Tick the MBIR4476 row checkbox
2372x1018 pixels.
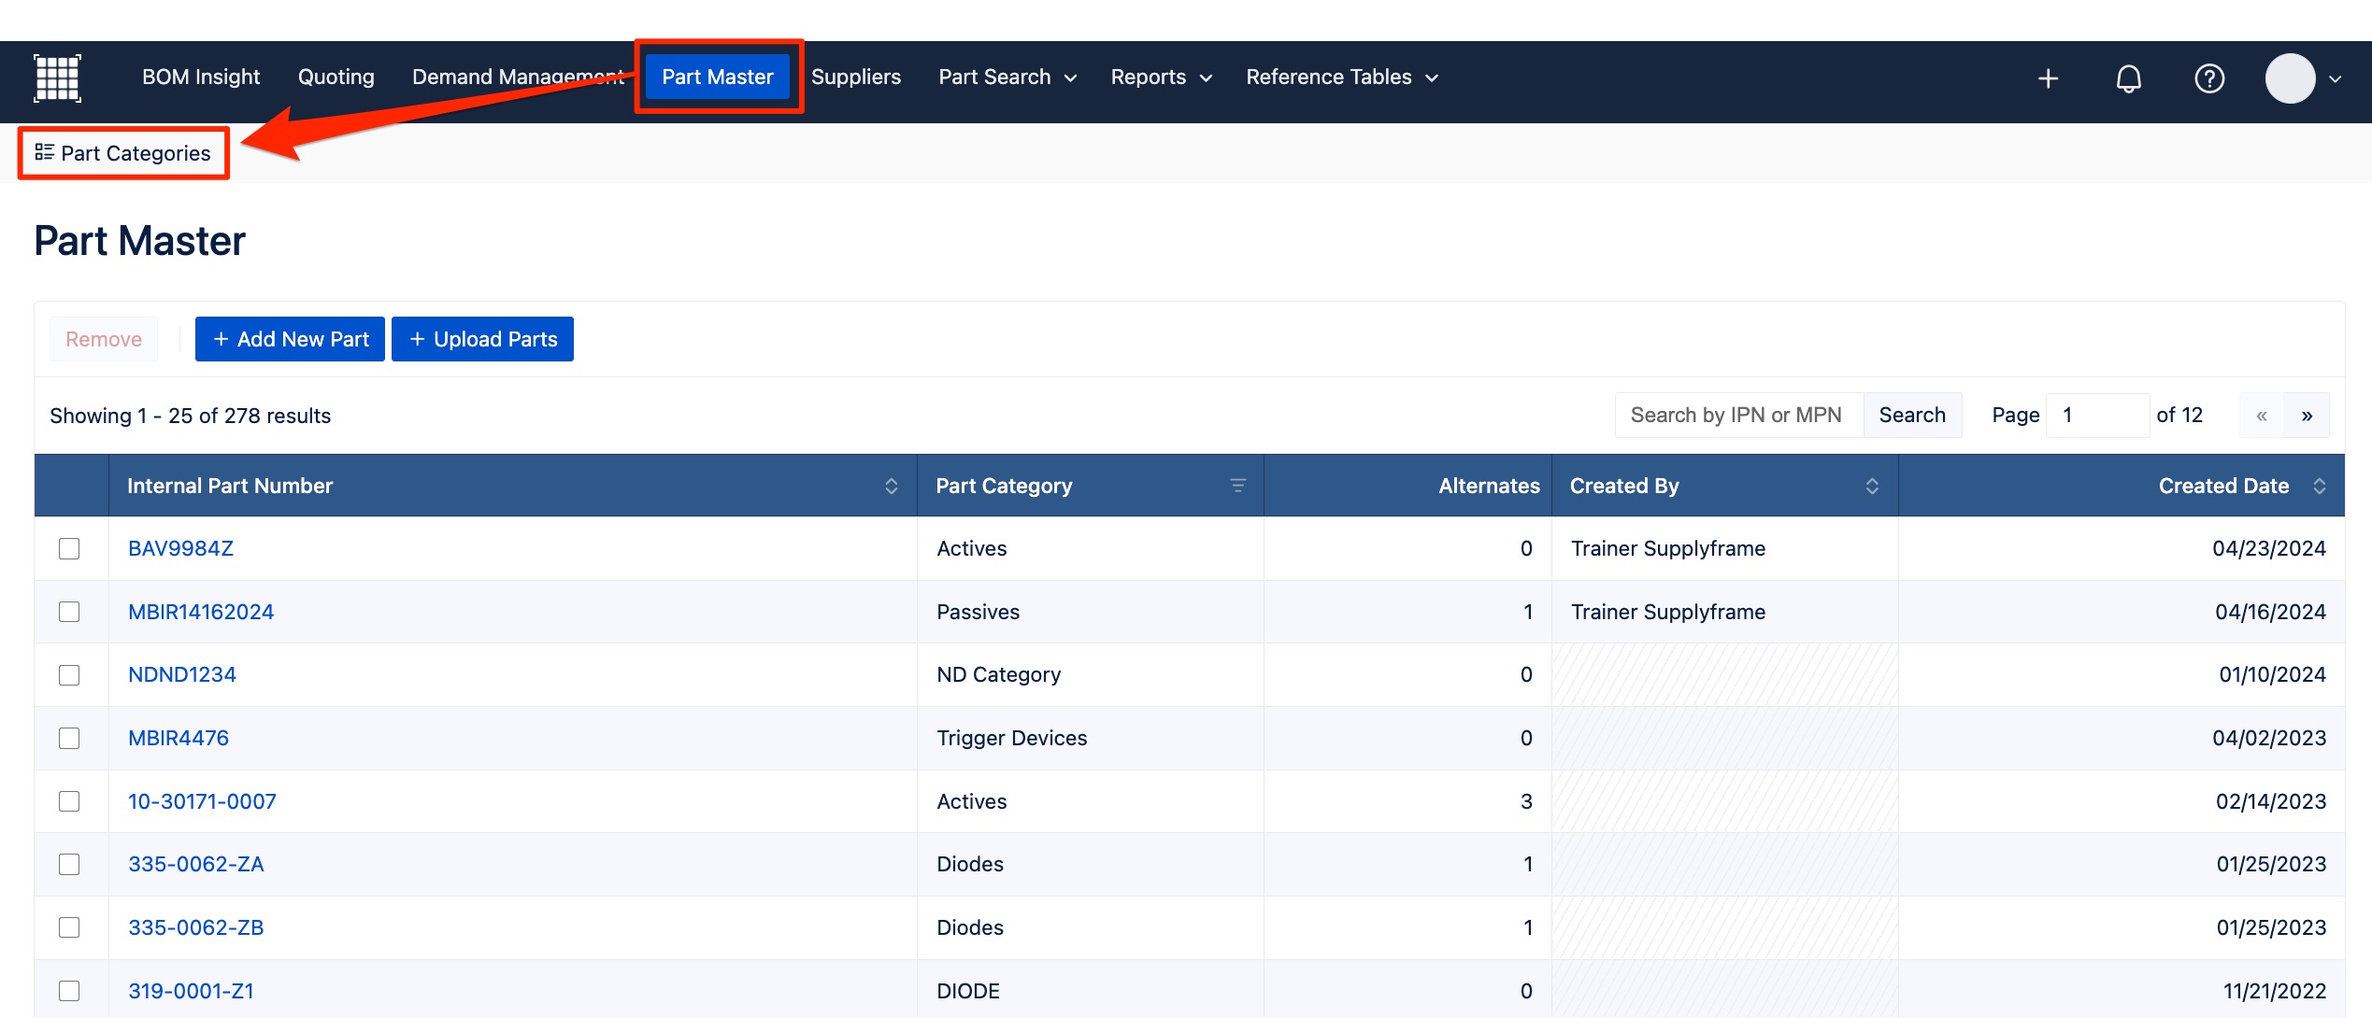[x=69, y=738]
